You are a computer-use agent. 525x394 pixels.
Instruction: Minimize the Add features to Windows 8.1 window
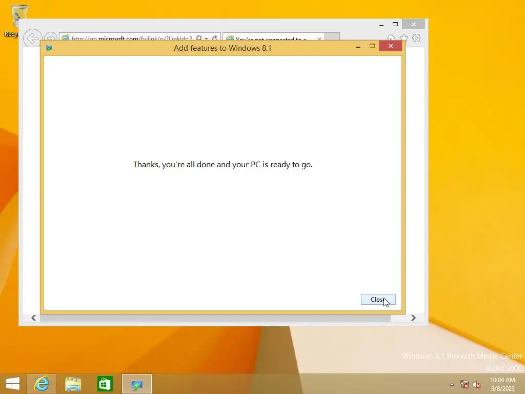(358, 46)
